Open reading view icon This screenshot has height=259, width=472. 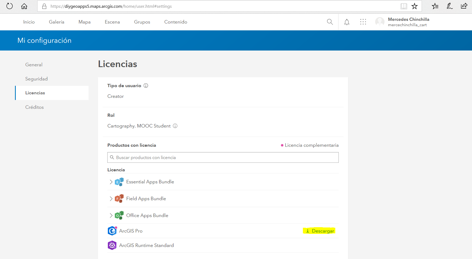pos(404,6)
